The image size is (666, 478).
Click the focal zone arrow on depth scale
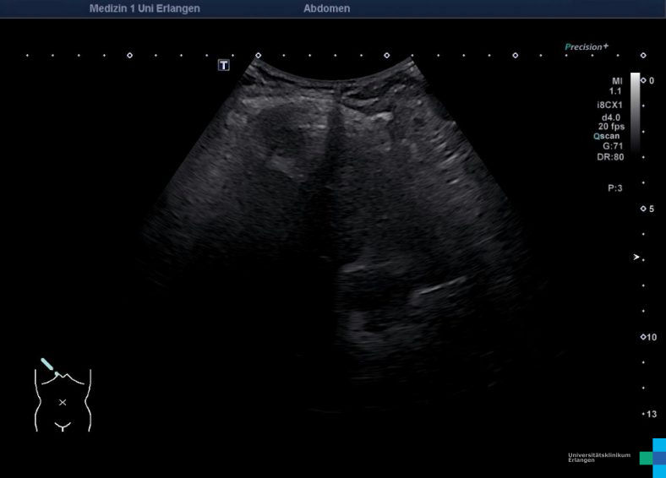pos(636,257)
